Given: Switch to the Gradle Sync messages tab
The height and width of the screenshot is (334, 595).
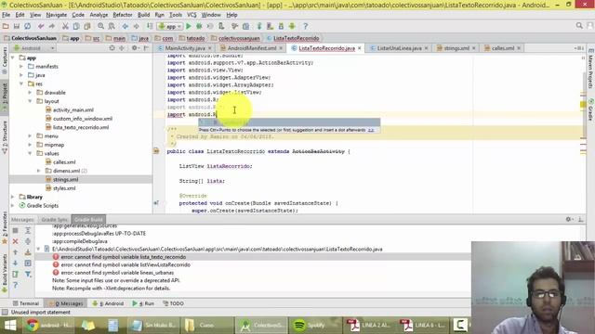Looking at the screenshot, I should pos(54,220).
